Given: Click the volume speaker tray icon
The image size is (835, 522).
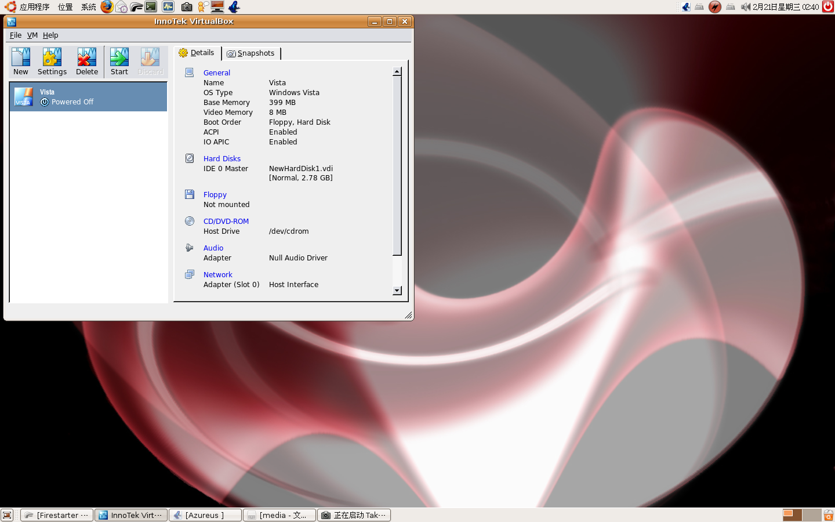Looking at the screenshot, I should [x=746, y=7].
